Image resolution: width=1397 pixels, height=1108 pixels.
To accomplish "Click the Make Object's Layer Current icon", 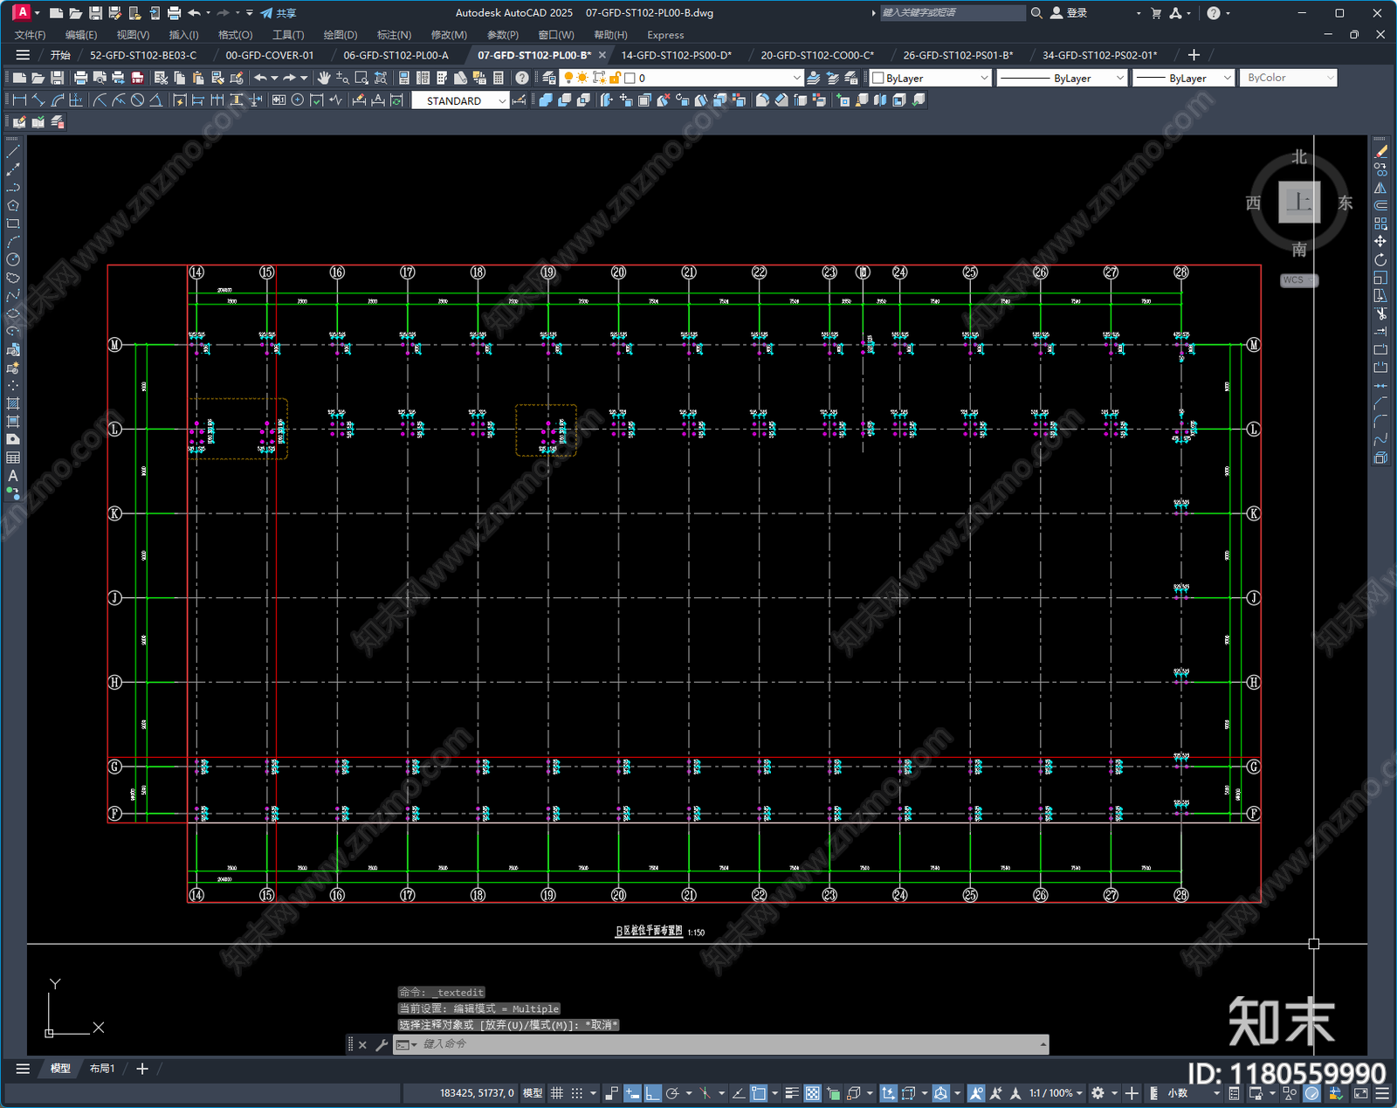I will [x=814, y=78].
